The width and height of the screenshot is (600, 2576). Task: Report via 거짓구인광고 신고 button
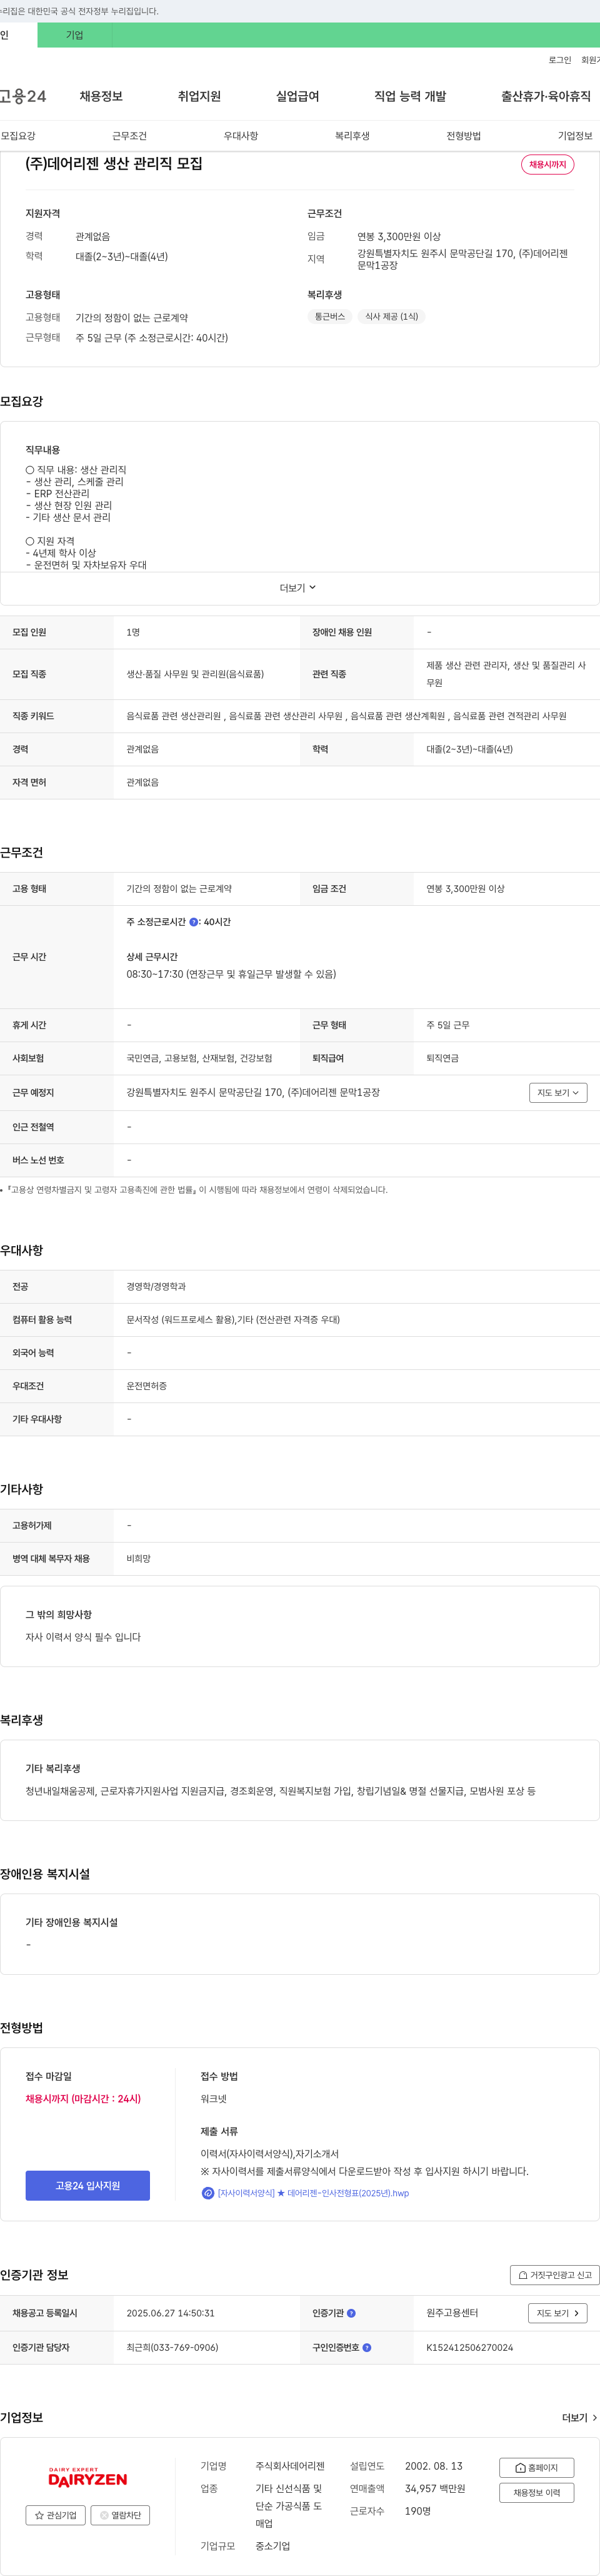coord(555,2275)
